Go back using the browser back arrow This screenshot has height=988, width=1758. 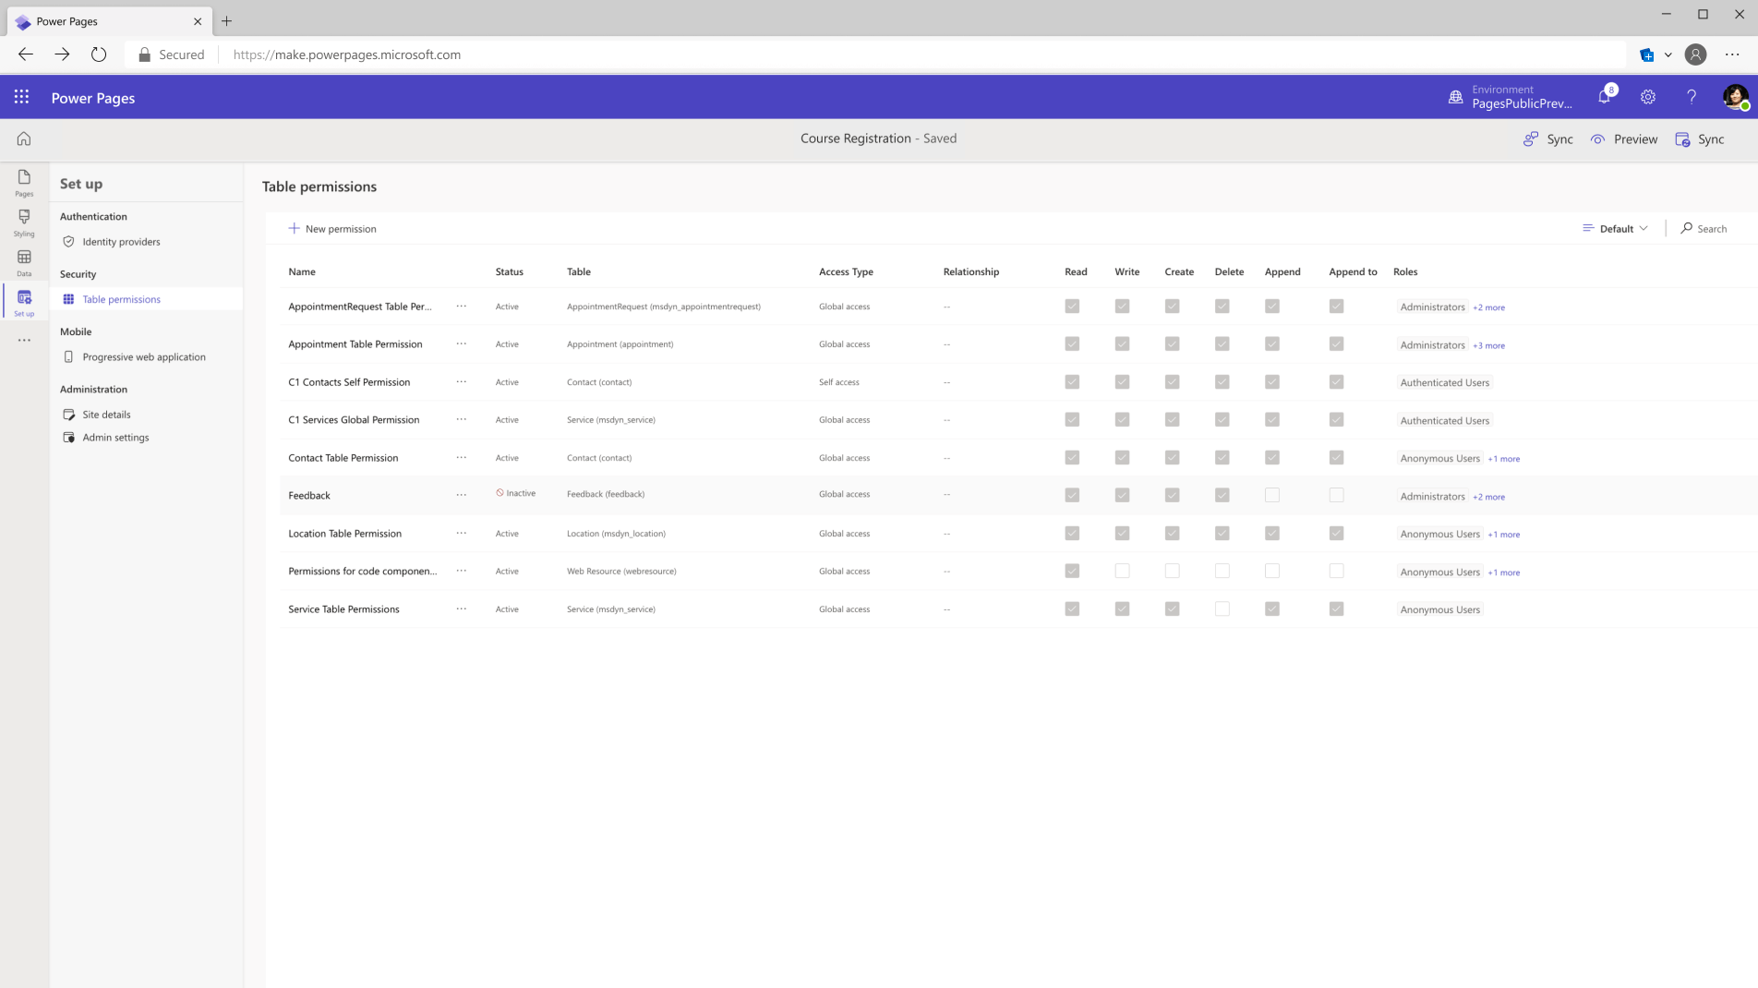point(26,54)
